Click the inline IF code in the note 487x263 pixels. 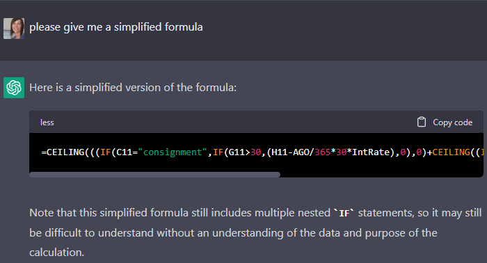[x=344, y=214]
